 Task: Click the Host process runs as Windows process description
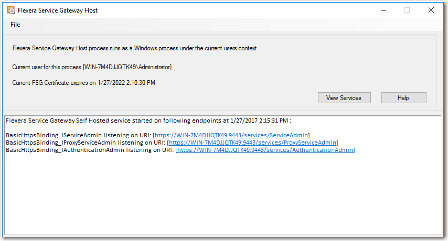pos(135,48)
